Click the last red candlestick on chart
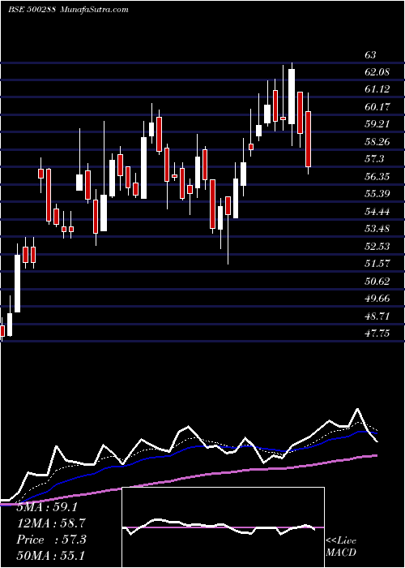Screen dimensions: 405x568 [x=308, y=139]
